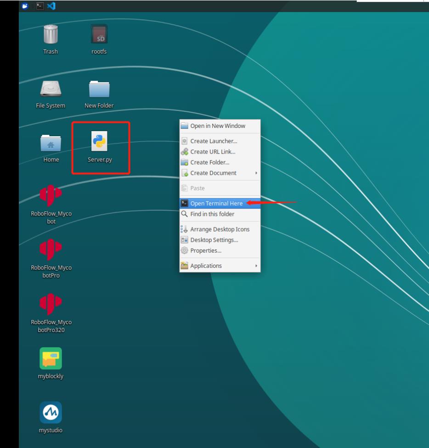Click Open Terminal Here menu entry

point(220,204)
